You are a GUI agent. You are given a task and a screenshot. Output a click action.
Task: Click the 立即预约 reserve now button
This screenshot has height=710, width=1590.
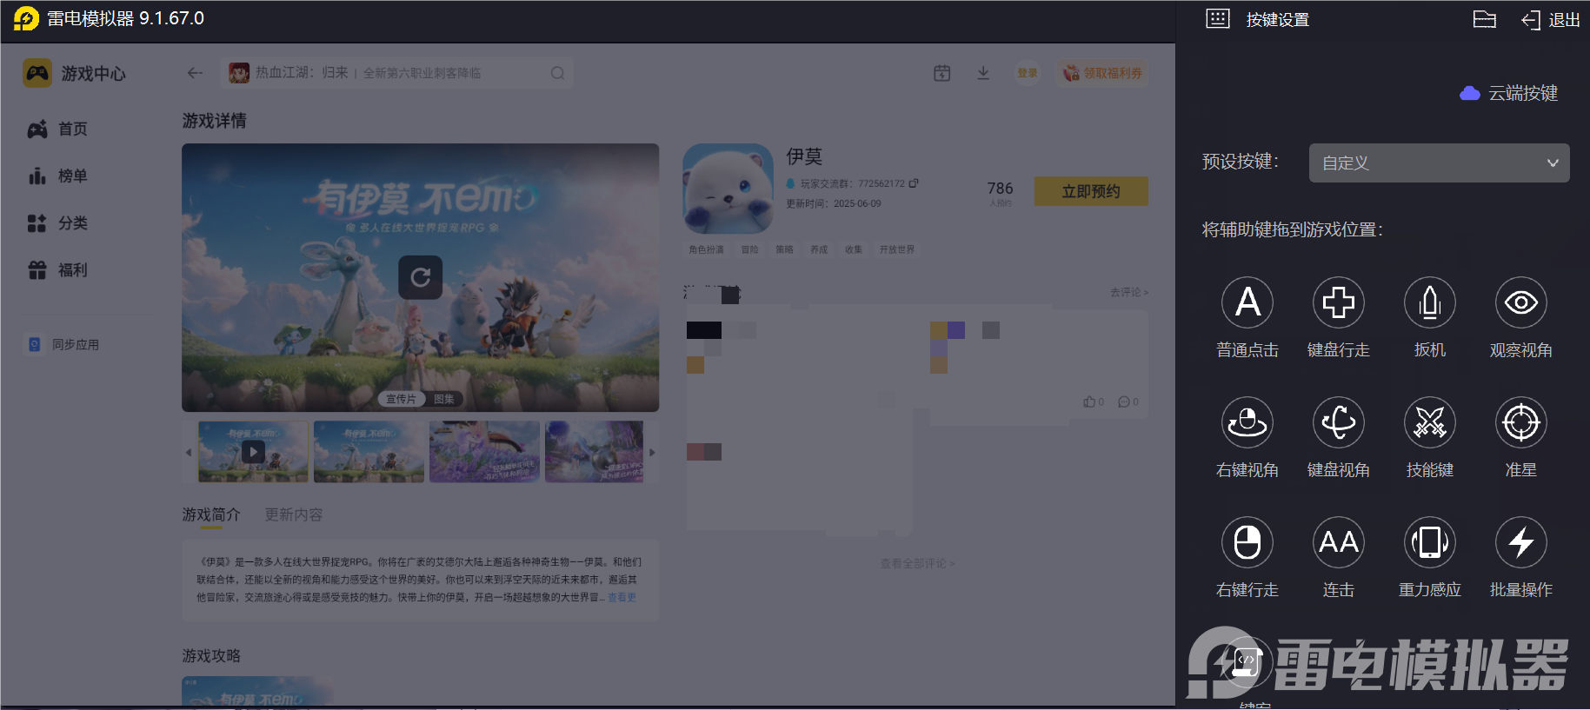point(1091,191)
